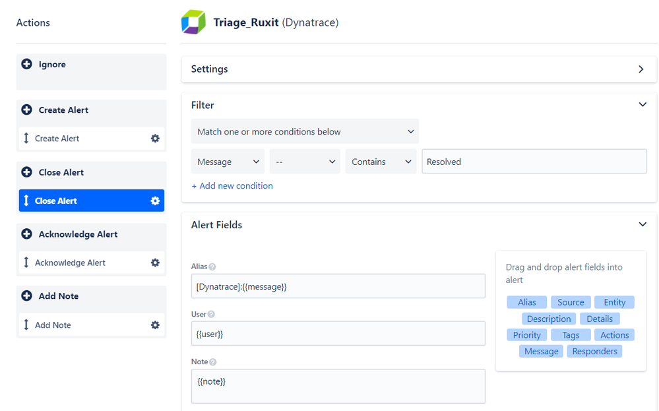The image size is (659, 411).
Task: Click reorder handle on Add Note rule
Action: click(26, 325)
